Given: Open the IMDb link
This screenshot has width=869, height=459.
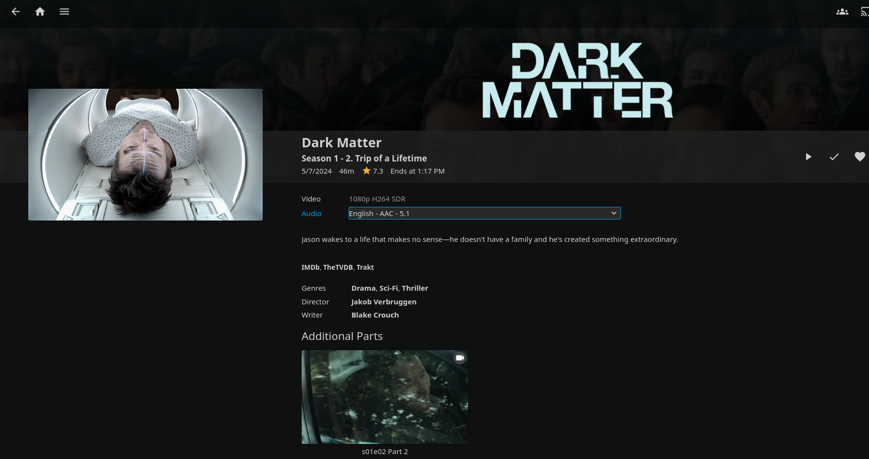Looking at the screenshot, I should pyautogui.click(x=310, y=267).
